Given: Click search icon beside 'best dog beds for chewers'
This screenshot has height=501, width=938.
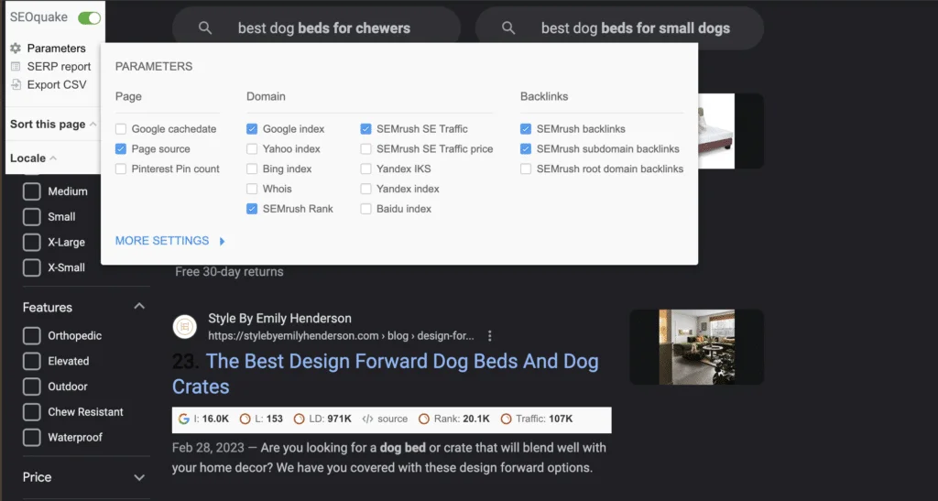Looking at the screenshot, I should click(205, 28).
